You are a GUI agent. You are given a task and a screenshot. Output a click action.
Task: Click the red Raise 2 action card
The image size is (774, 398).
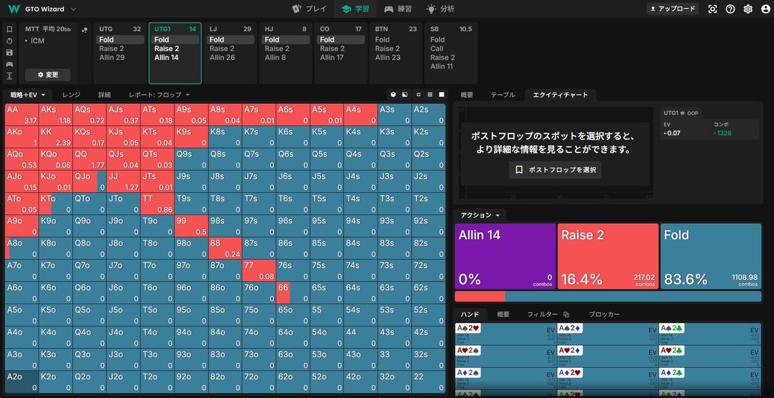(x=607, y=257)
